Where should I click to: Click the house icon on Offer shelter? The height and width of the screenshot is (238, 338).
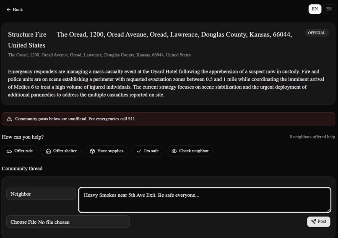48,151
